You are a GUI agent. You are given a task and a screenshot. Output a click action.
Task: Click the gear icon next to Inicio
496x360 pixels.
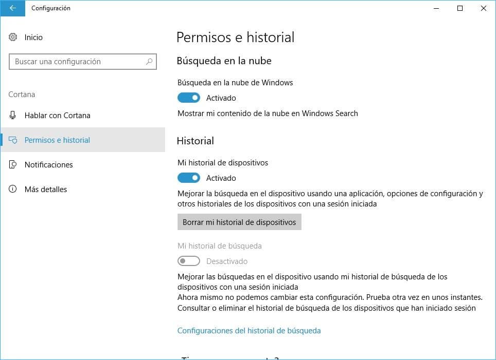point(12,37)
